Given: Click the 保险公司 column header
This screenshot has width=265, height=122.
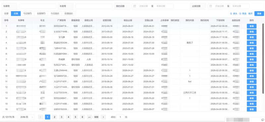Looking at the screenshot, I should (x=89, y=20).
